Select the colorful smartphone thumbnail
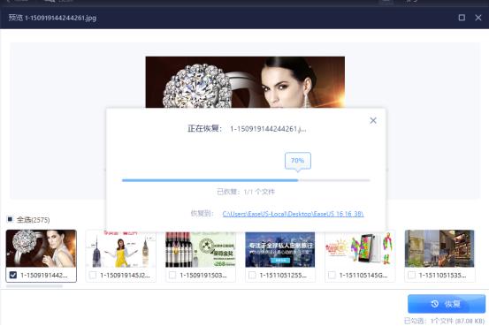The image size is (489, 326). [360, 249]
